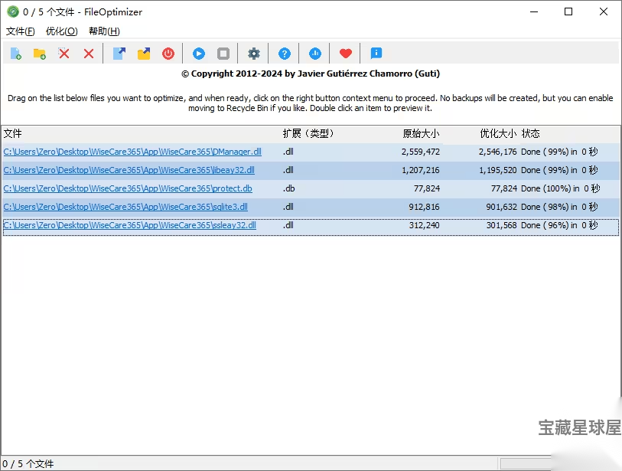Screen dimensions: 622x471
Task: Click the Remove selected files icon
Action: pos(64,53)
